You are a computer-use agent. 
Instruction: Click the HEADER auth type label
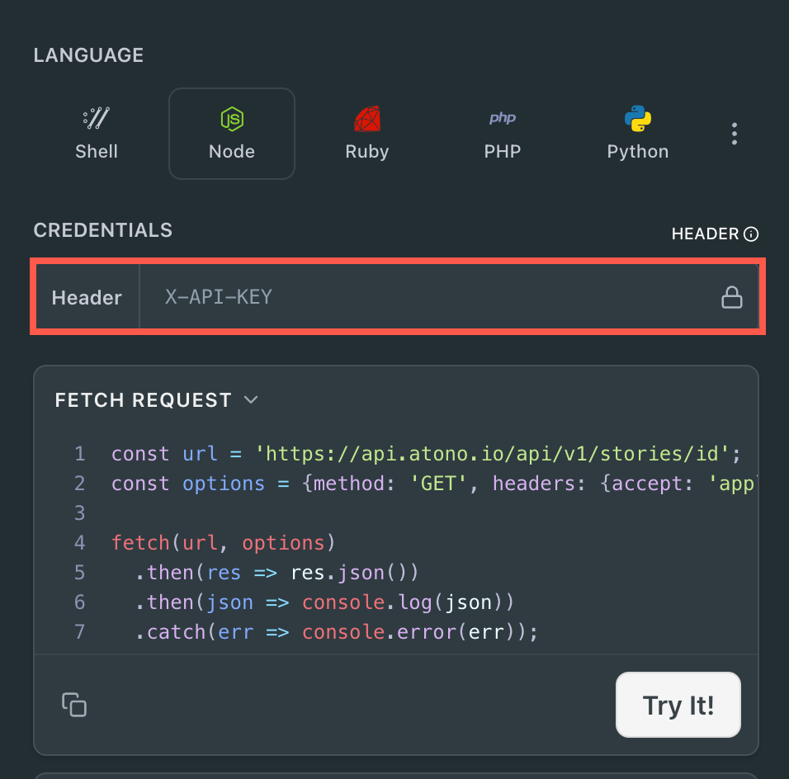pyautogui.click(x=705, y=234)
